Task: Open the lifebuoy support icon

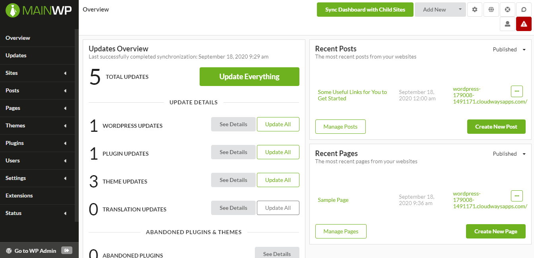Action: click(507, 10)
